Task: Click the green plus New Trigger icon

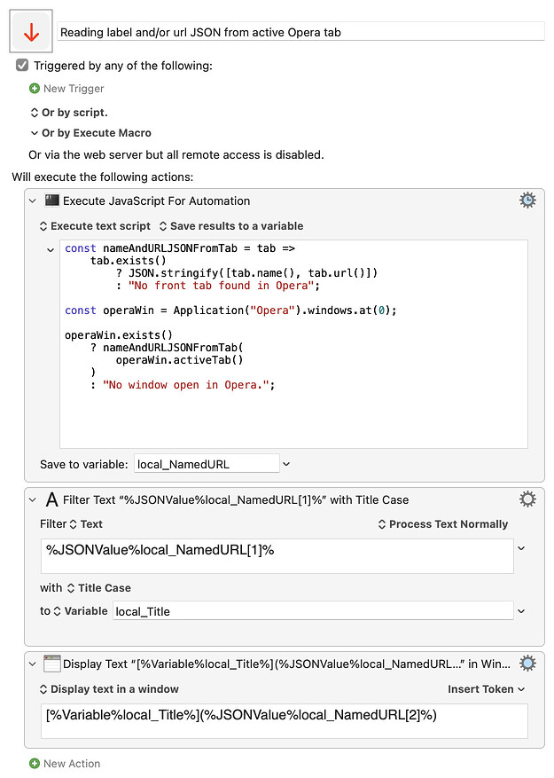Action: tap(35, 89)
